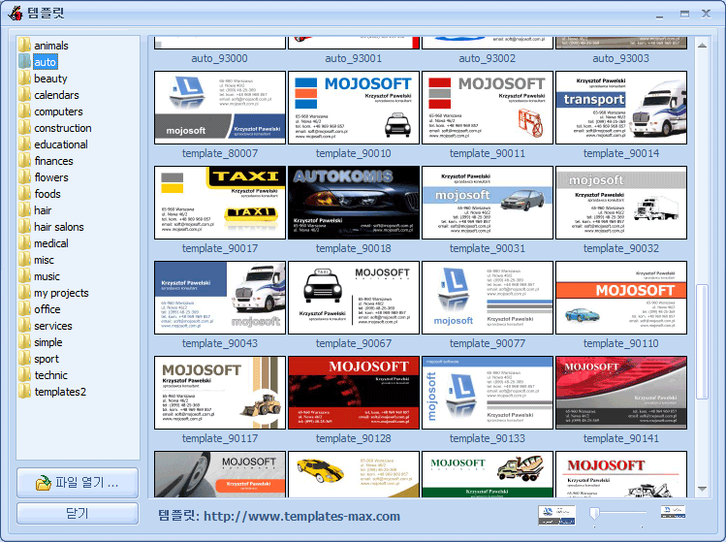Click the highlighted auto folder
Image resolution: width=726 pixels, height=542 pixels.
pyautogui.click(x=45, y=62)
